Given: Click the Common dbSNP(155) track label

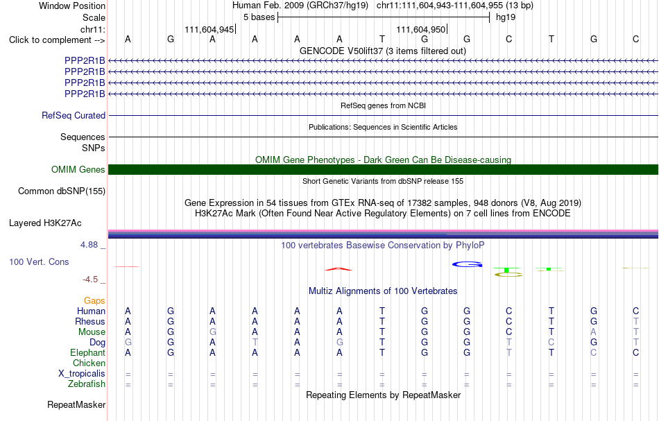Looking at the screenshot, I should [x=62, y=191].
